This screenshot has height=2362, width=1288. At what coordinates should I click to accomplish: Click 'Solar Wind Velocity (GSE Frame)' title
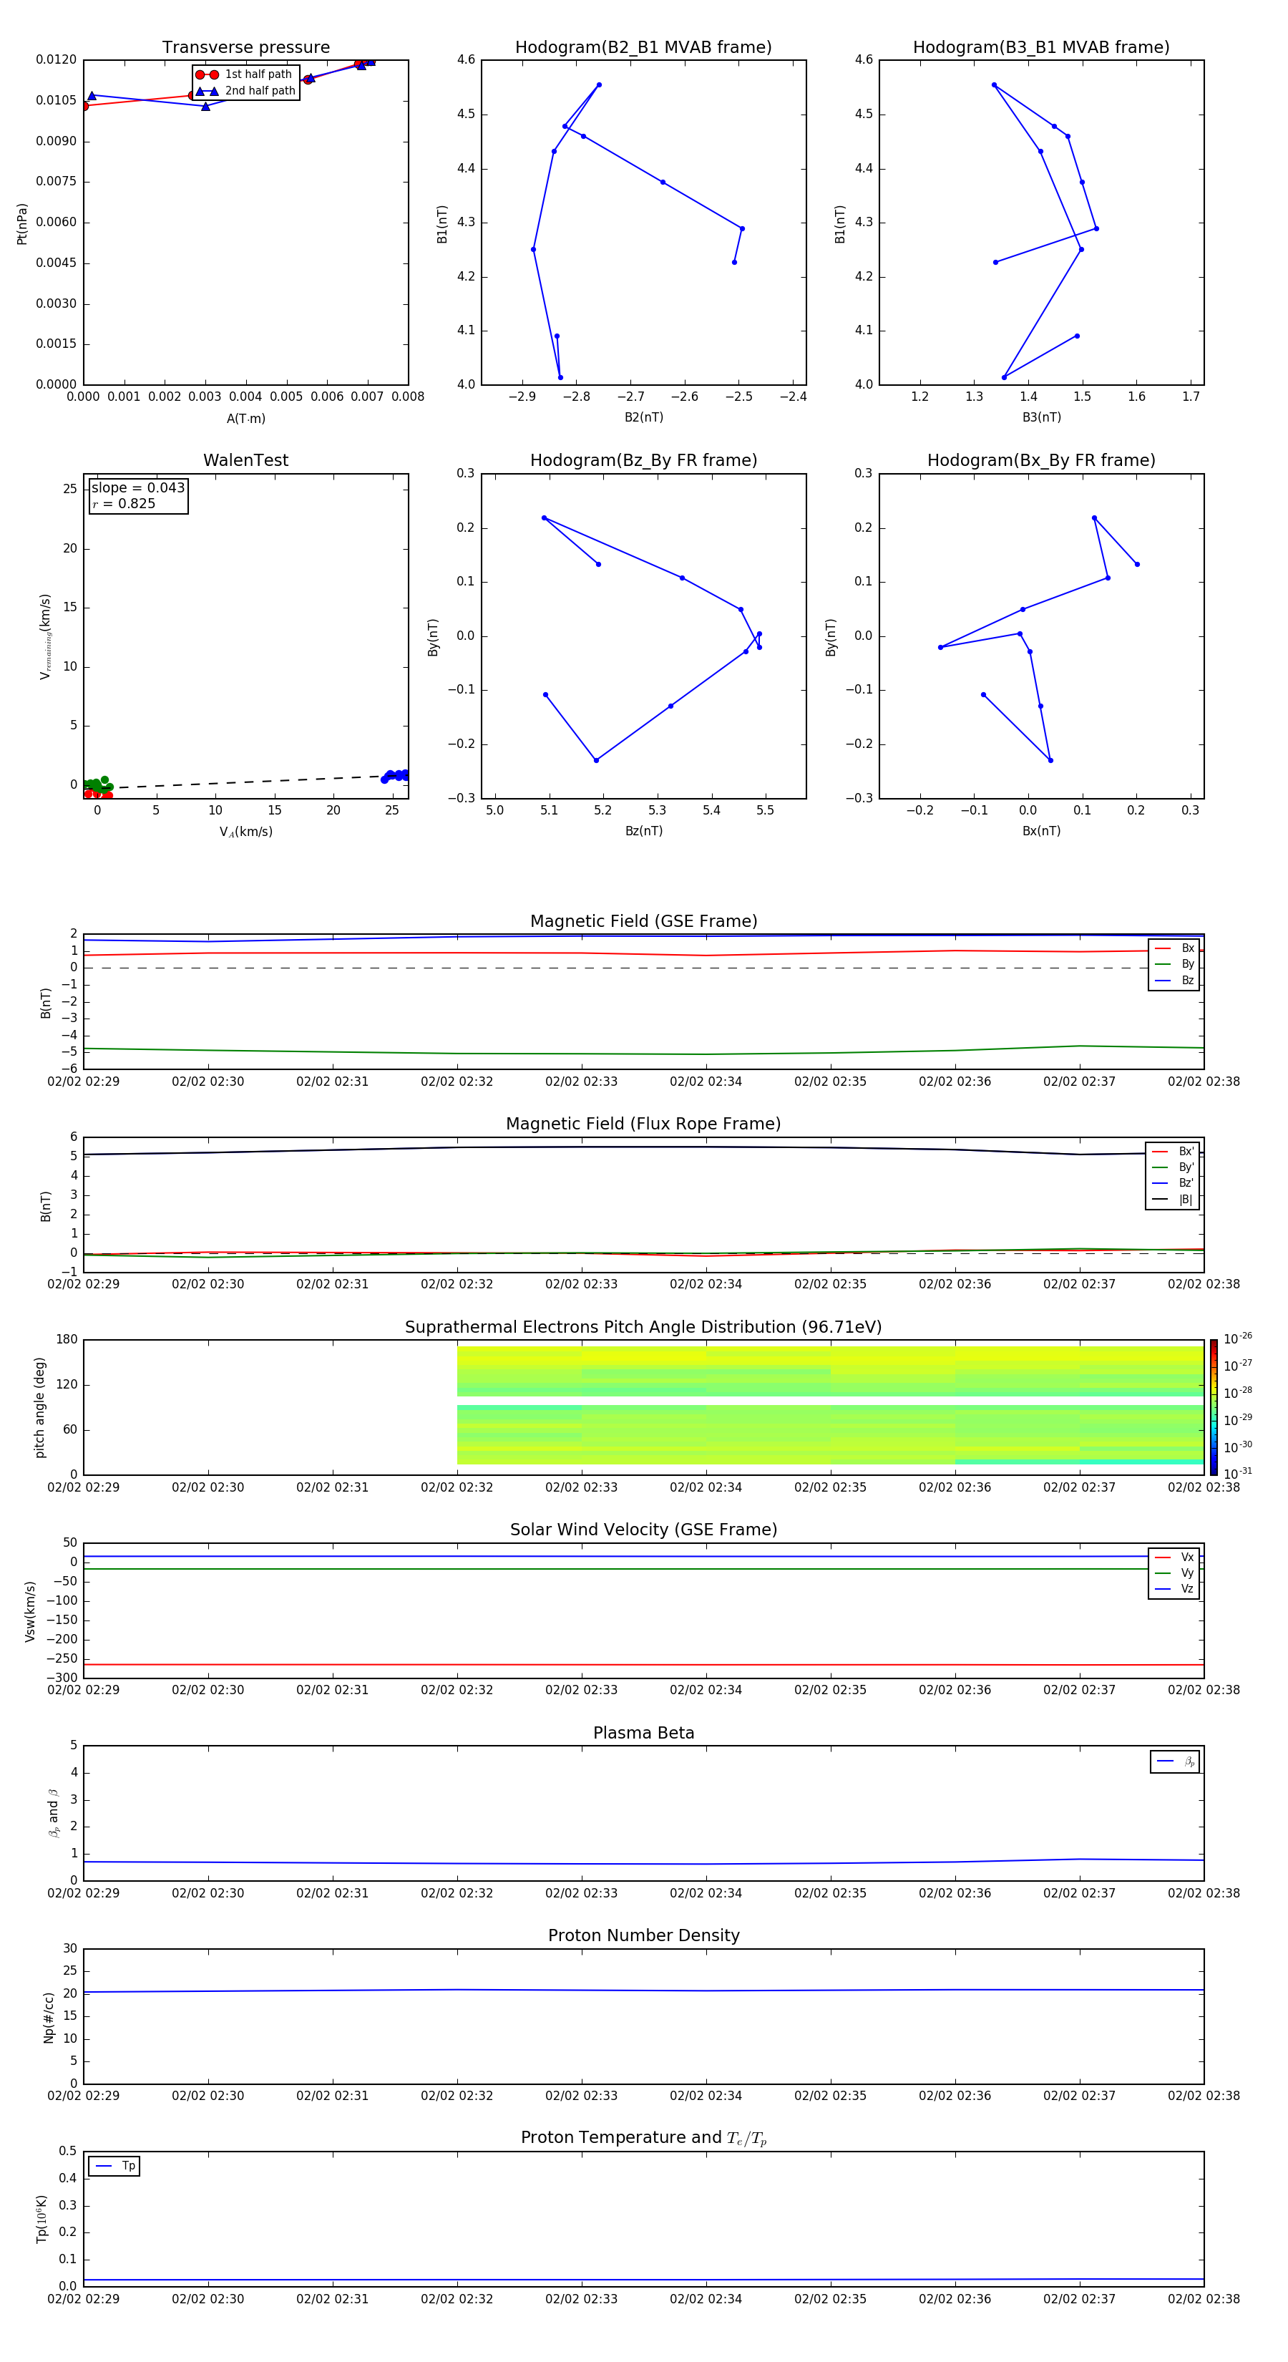643,1530
